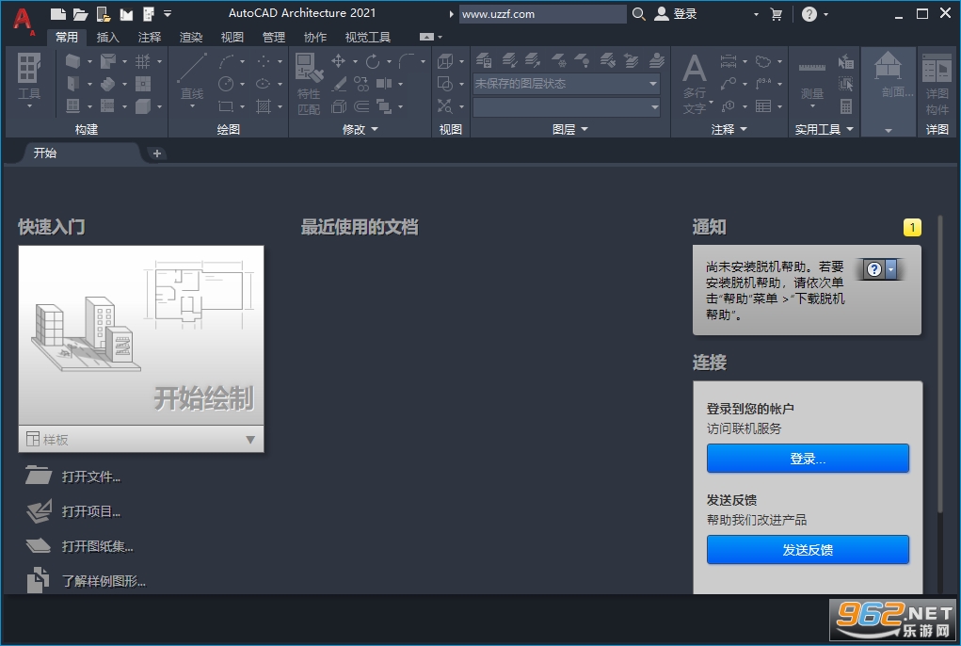Viewport: 961px width, 646px height.
Task: Switch to the 注释 ribbon tab
Action: (x=150, y=38)
